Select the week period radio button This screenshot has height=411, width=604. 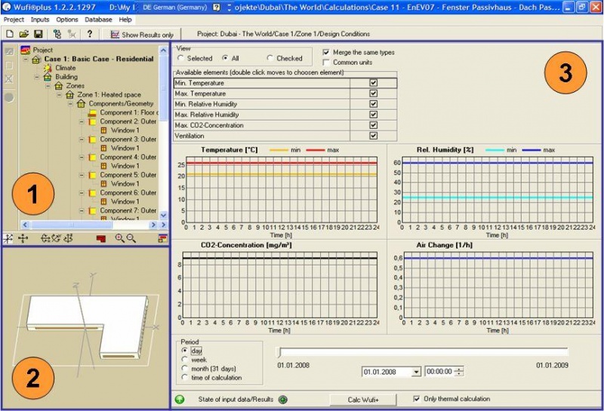(185, 360)
